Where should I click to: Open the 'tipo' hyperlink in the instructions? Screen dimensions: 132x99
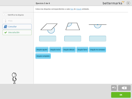point(72,9)
